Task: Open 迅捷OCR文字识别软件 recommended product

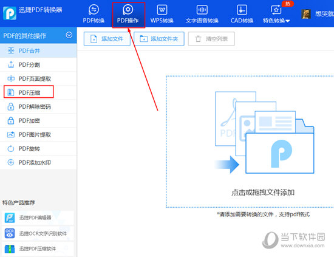Action: pyautogui.click(x=38, y=233)
